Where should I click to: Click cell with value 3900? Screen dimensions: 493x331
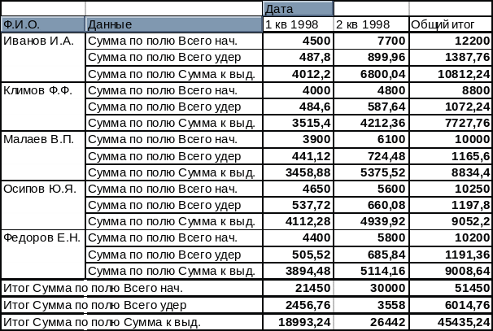coord(298,140)
